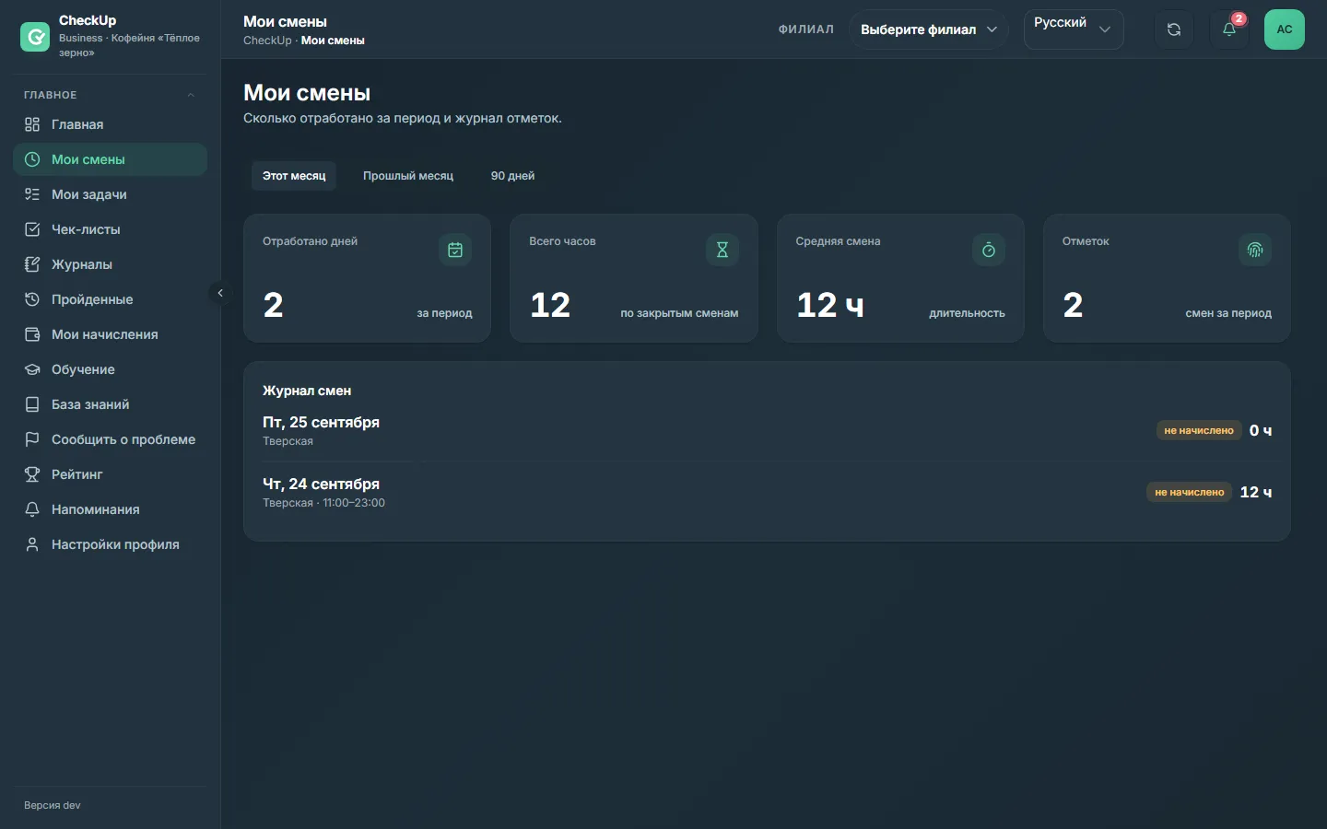Open the Чт, 24 сентября shift entry

[x=767, y=492]
